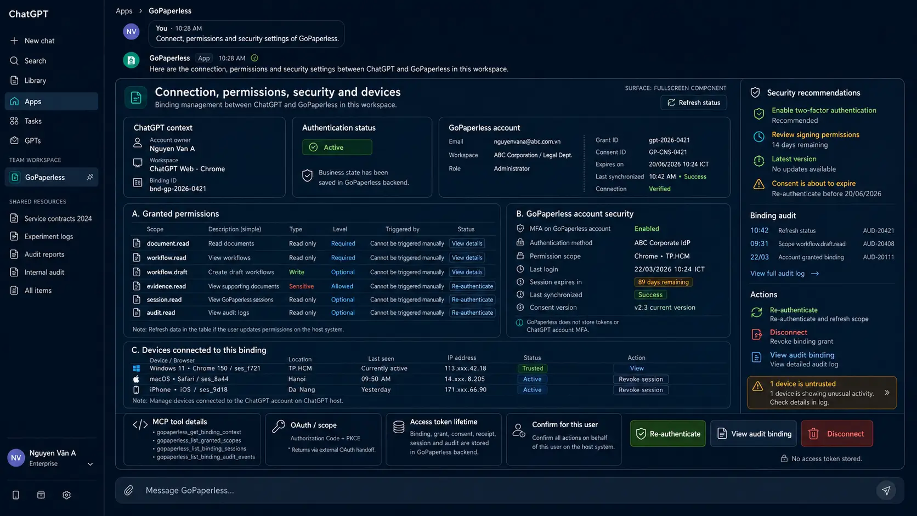Revoke session for macOS Safari device
Screen dimensions: 917x516
pyautogui.click(x=641, y=379)
